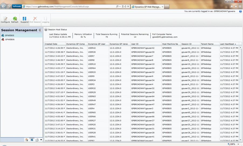
Task: Open the zoom level dropdown arrow
Action: (x=238, y=144)
